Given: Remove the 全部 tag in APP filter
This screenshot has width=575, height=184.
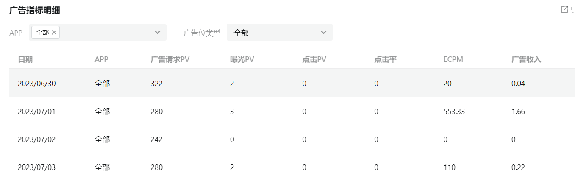Looking at the screenshot, I should 54,33.
